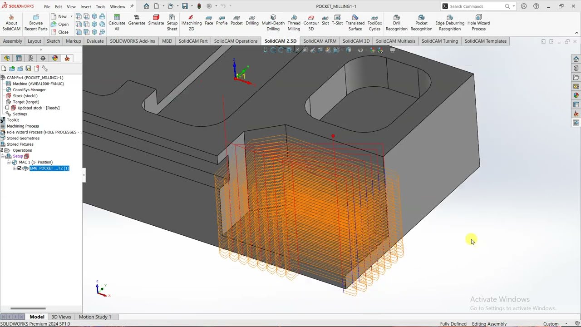Switch to the Motion Study 1 tab
581x327 pixels.
[x=95, y=317]
